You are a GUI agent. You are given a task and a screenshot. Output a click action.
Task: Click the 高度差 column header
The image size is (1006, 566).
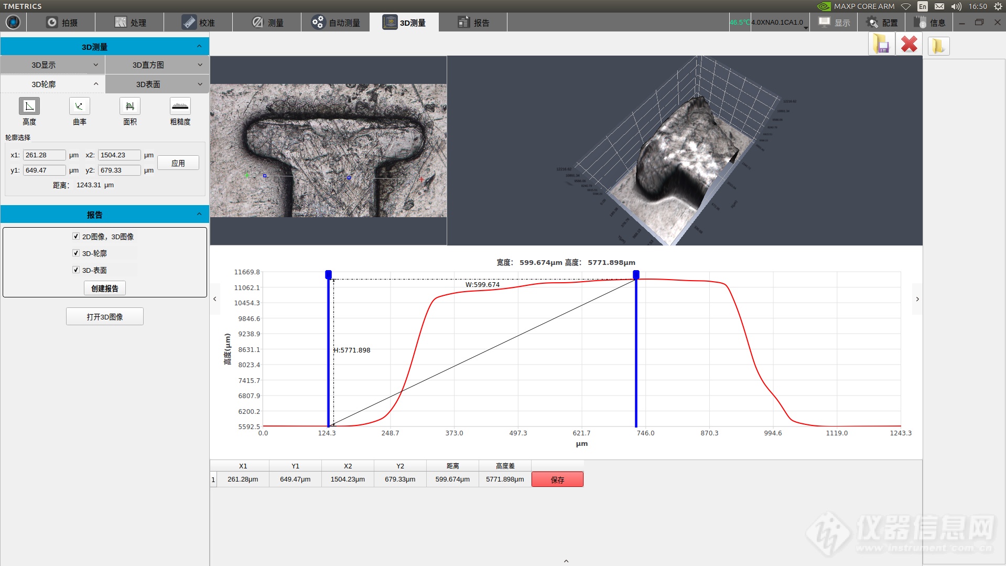coord(505,466)
